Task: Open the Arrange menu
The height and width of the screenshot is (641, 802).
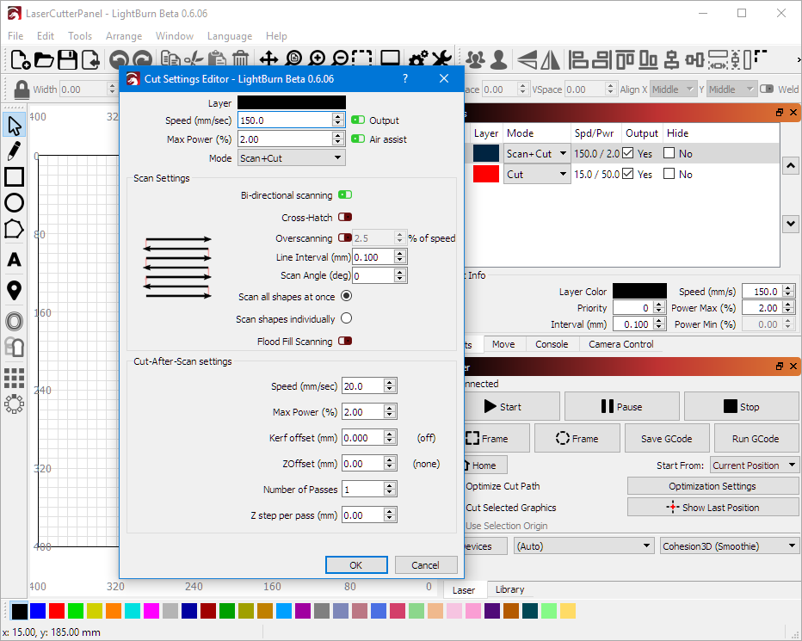Action: tap(123, 36)
